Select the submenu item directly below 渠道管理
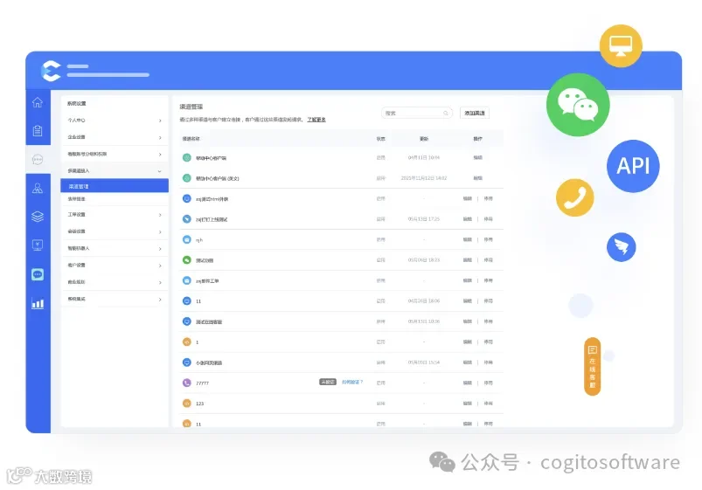Image resolution: width=702 pixels, height=490 pixels. click(x=115, y=199)
